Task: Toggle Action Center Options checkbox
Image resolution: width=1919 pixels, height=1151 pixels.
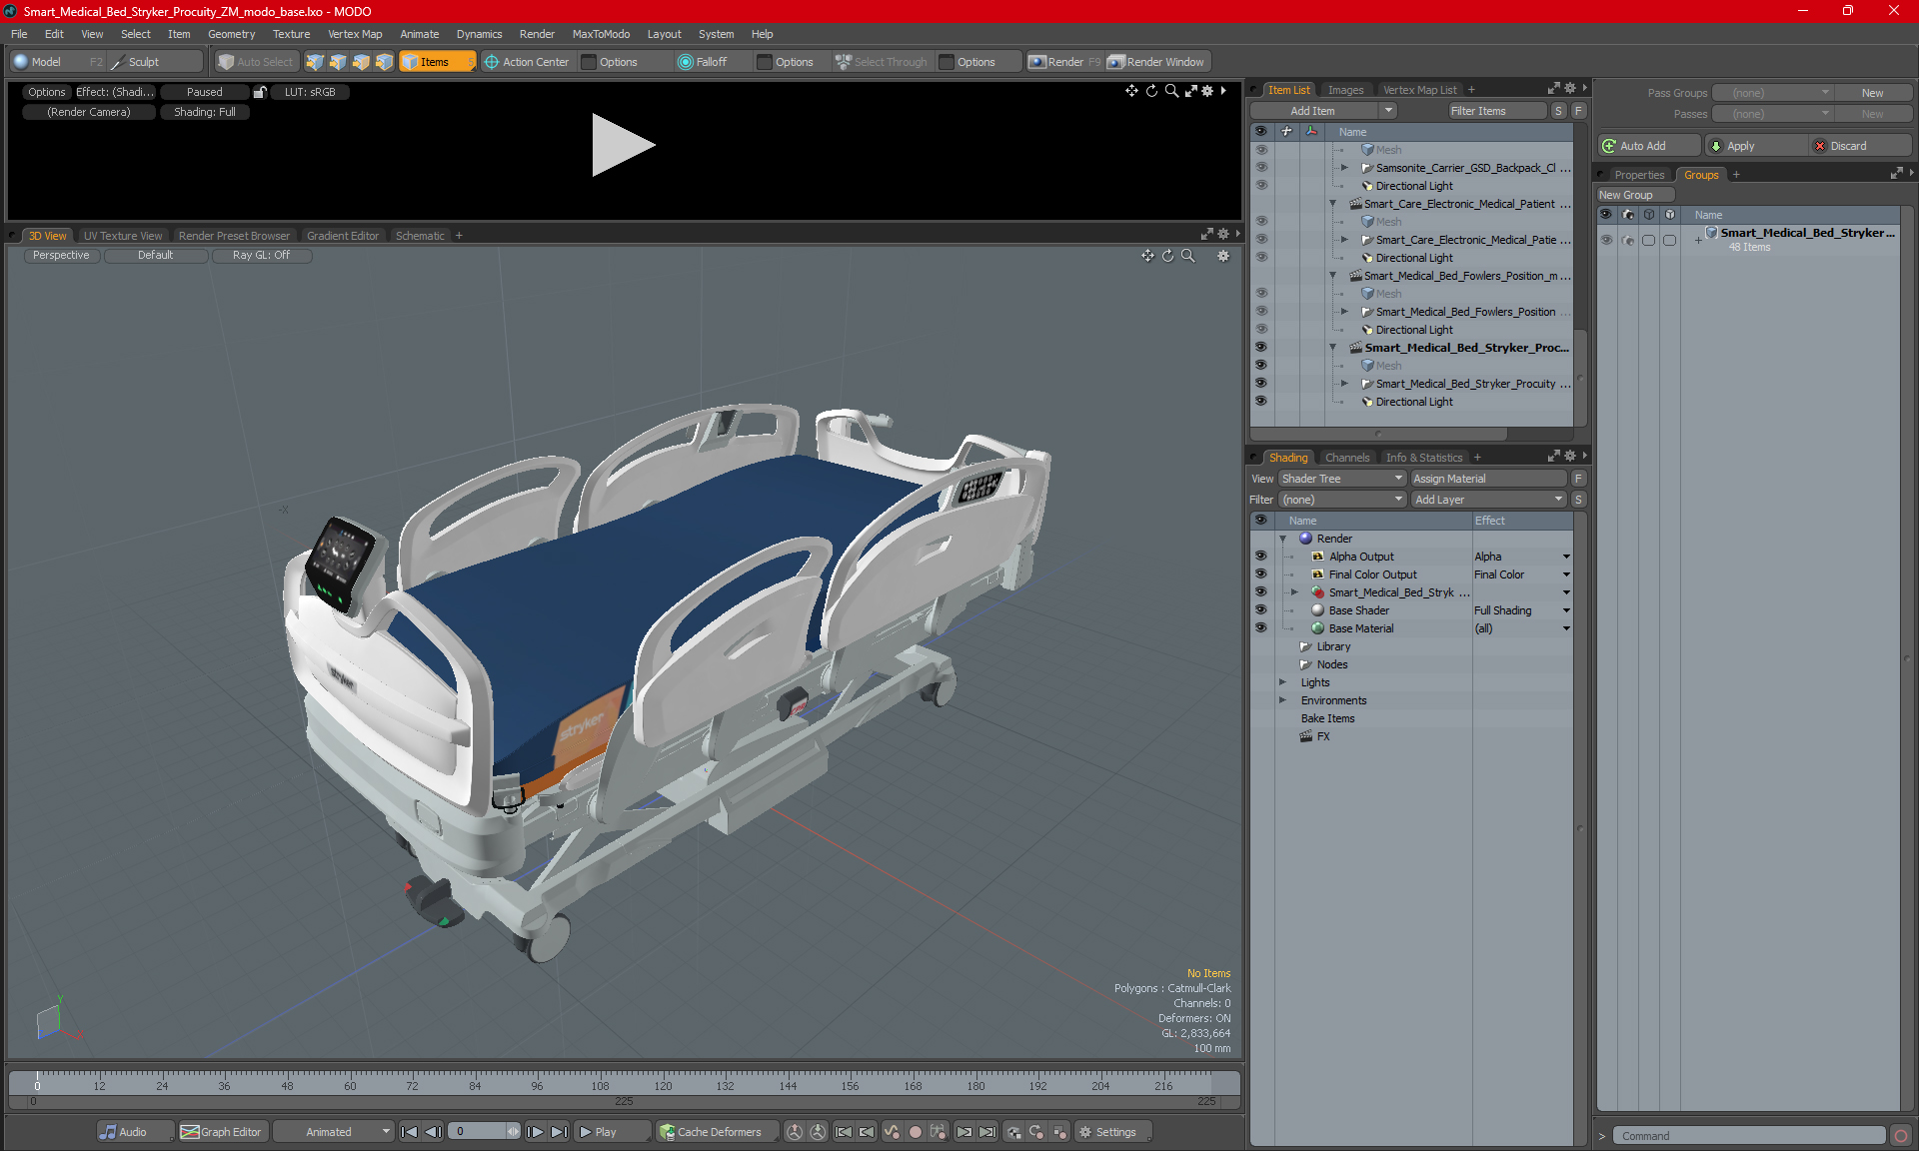Action: point(589,62)
